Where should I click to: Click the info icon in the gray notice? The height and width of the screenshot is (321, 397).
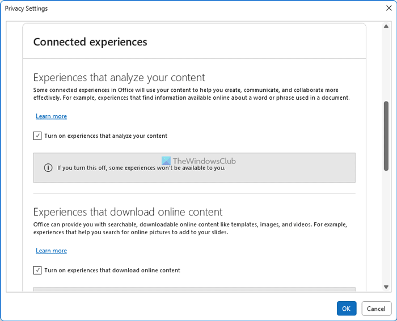(48, 168)
